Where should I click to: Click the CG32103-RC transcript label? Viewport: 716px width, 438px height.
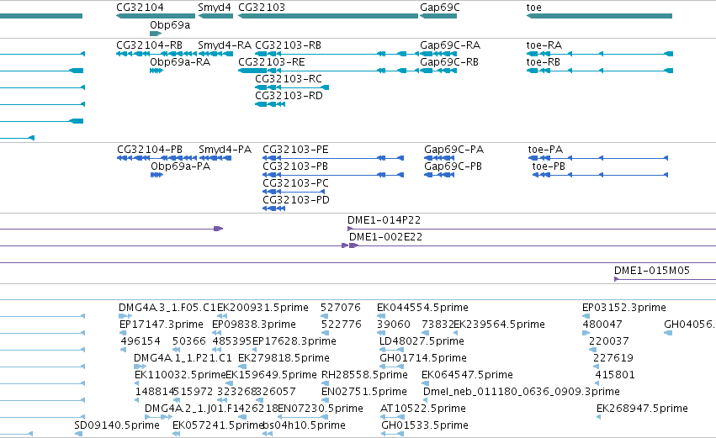click(289, 79)
